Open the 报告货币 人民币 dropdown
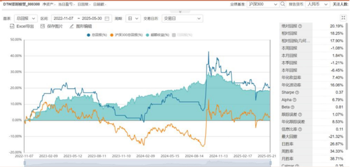 (317, 4)
